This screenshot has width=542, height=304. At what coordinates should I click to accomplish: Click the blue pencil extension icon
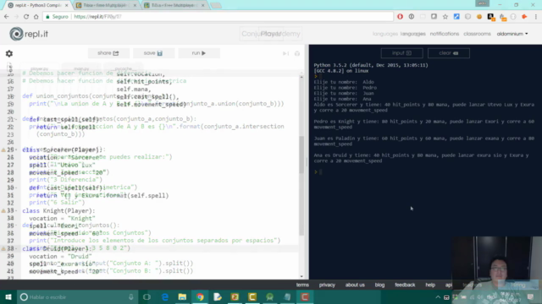[x=456, y=17]
